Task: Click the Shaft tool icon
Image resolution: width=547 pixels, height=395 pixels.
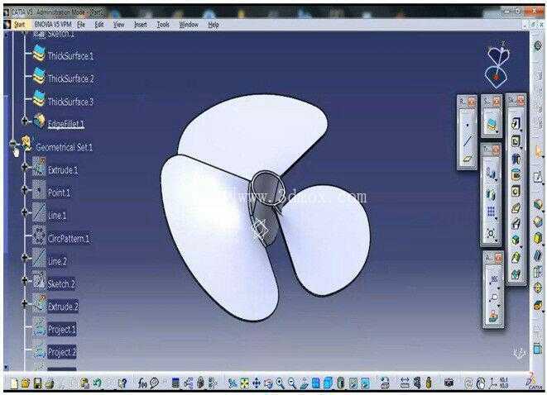Action: [516, 159]
